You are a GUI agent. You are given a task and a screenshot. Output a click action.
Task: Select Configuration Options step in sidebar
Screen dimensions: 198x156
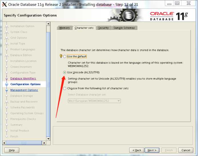coord(25,84)
